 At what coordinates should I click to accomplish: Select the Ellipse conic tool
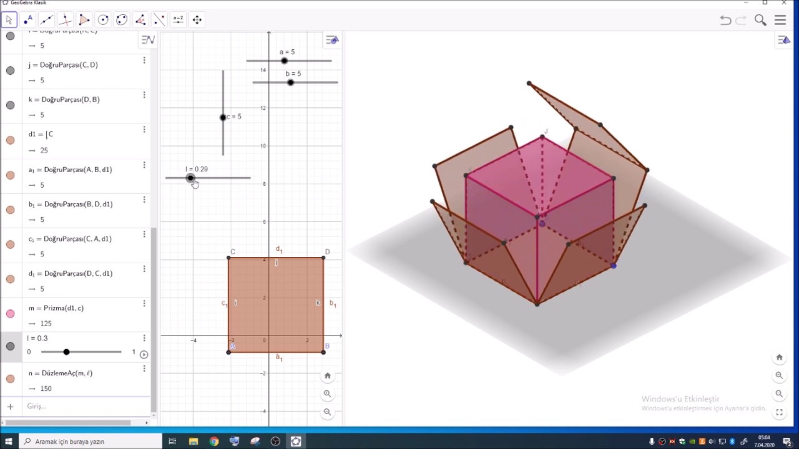tap(122, 20)
